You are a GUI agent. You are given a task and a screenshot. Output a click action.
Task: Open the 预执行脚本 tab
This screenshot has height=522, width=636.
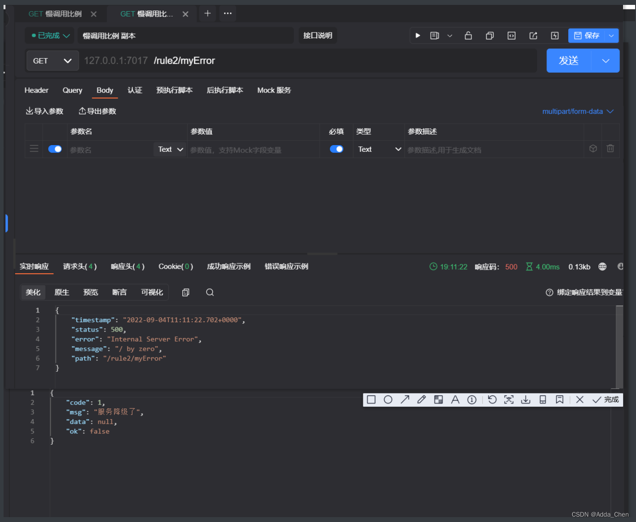tap(174, 90)
